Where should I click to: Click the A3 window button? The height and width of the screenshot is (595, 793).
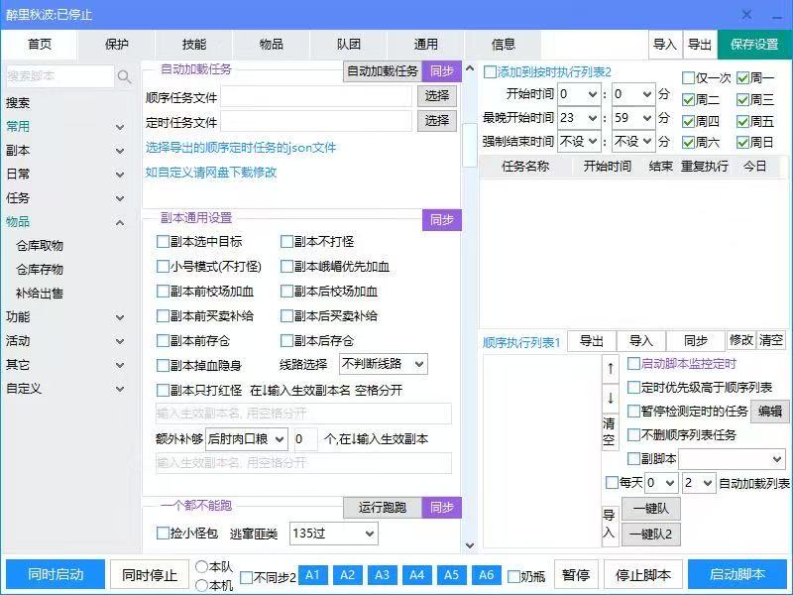click(382, 575)
